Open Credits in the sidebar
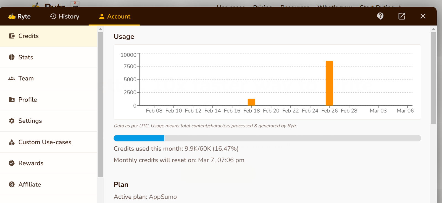This screenshot has width=442, height=203. point(49,36)
